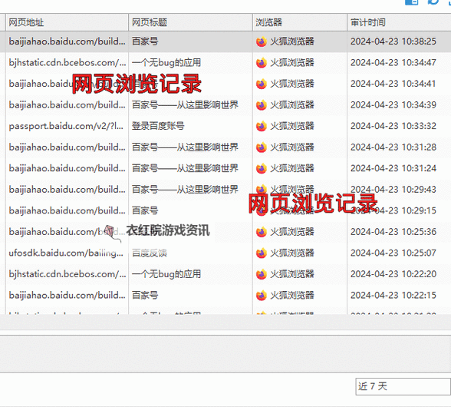451x407 pixels.
Task: Select the baijiahao URL in the 10:34:39 row
Action: [67, 105]
